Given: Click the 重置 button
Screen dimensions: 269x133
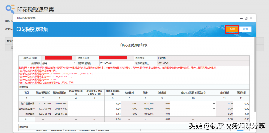Looking at the screenshot, I should pyautogui.click(x=245, y=29).
